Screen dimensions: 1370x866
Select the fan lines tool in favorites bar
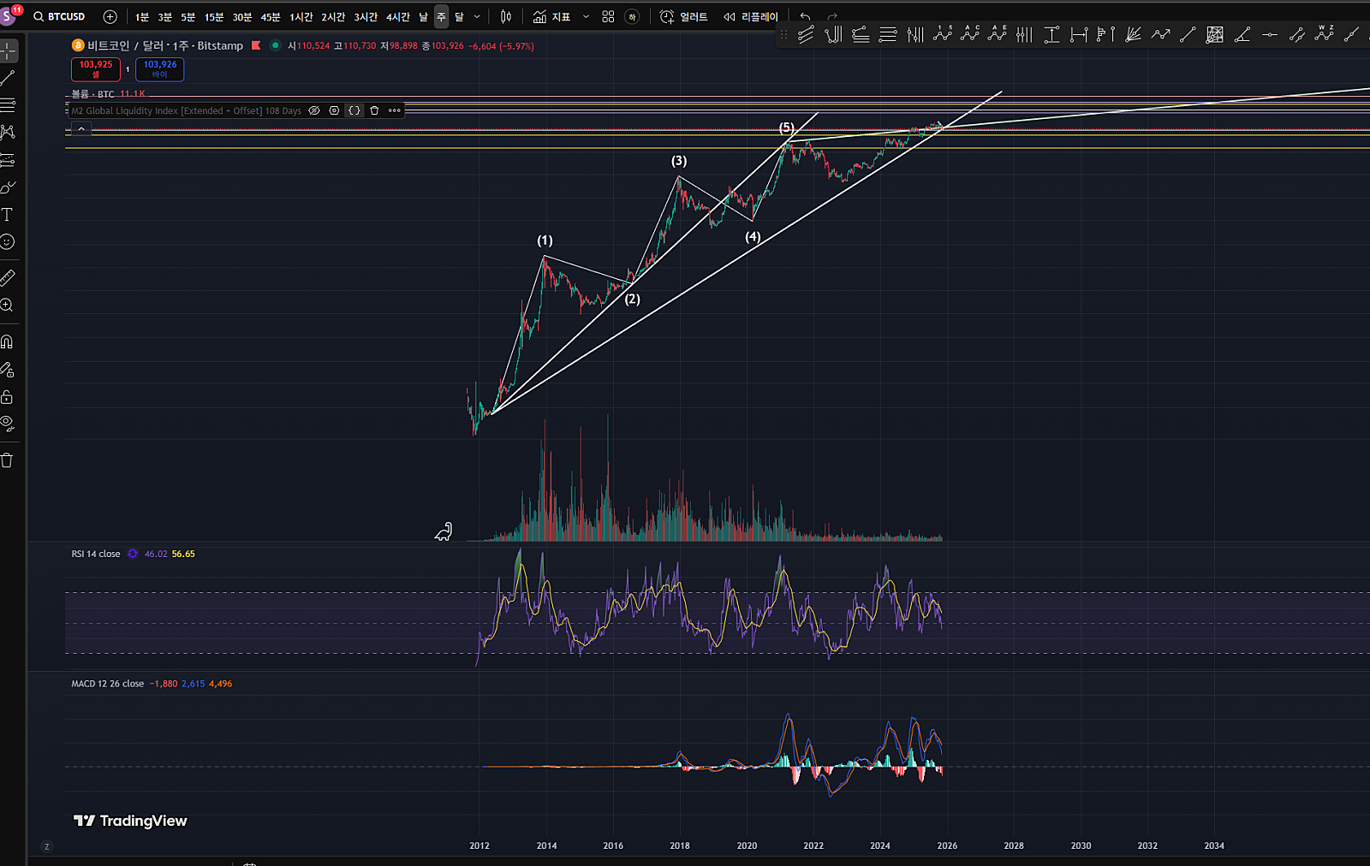coord(1134,35)
